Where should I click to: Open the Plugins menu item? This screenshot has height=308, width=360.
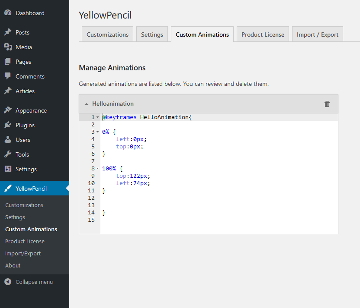[35, 125]
